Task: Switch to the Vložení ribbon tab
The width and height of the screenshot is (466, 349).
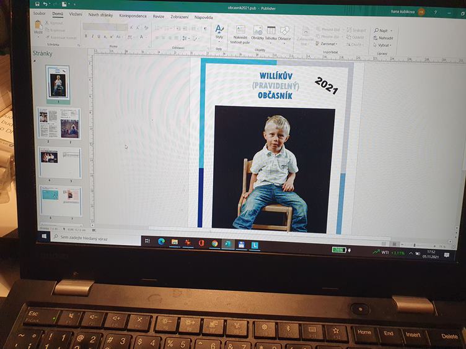Action: tap(76, 14)
